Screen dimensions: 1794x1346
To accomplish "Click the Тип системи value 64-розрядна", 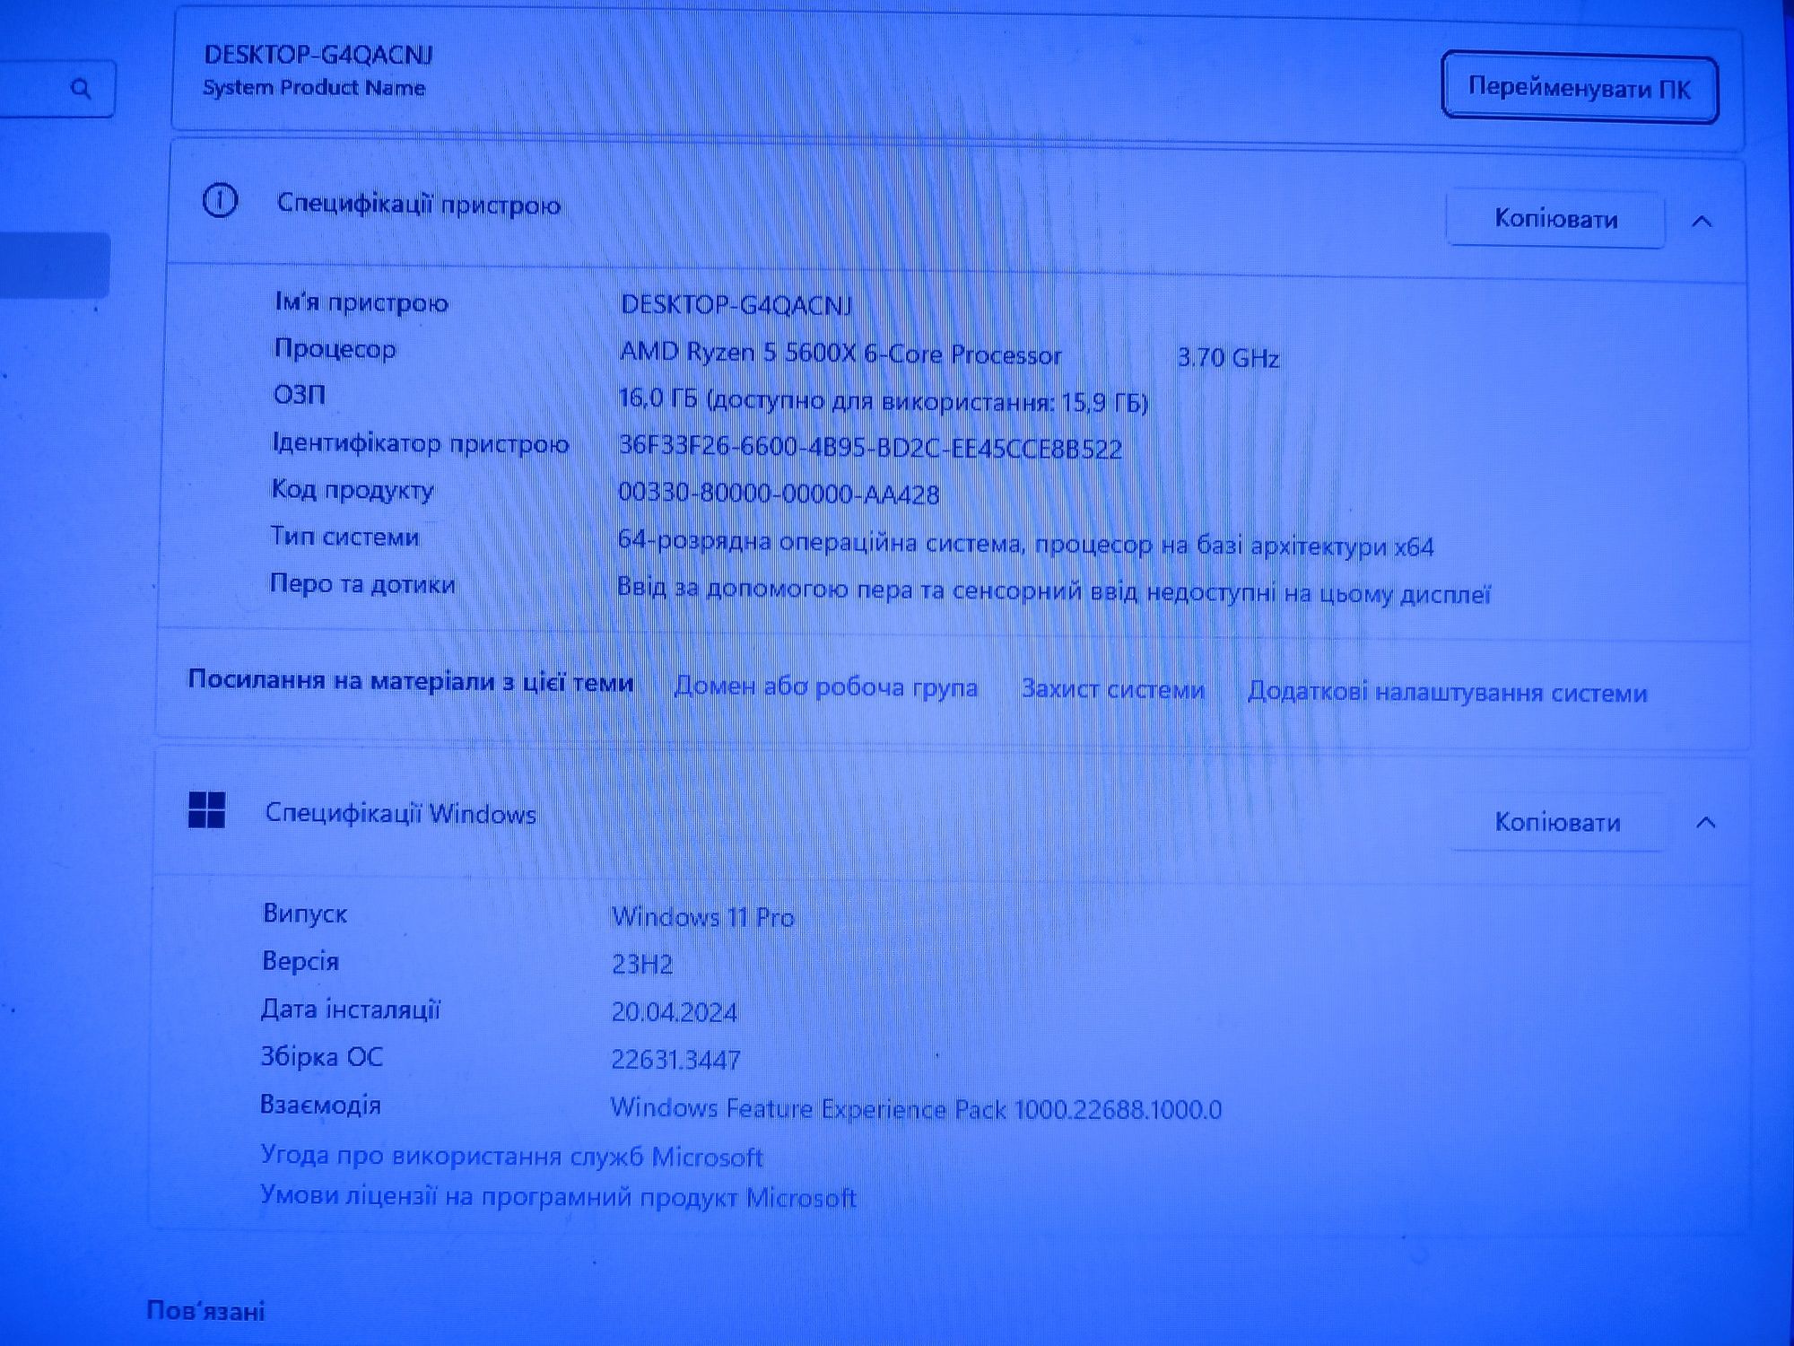I will click(x=1025, y=543).
